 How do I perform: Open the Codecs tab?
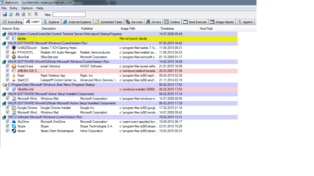tap(172, 22)
